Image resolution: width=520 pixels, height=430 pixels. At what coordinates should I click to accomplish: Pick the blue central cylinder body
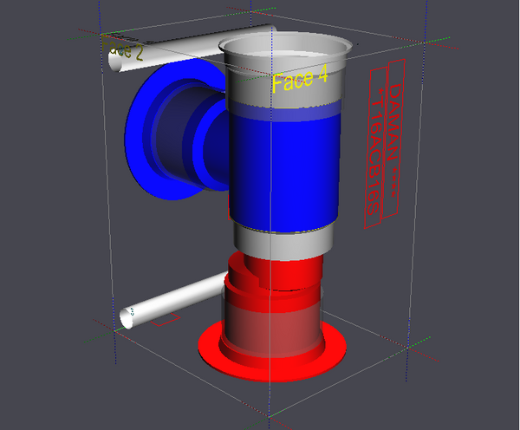tap(285, 169)
